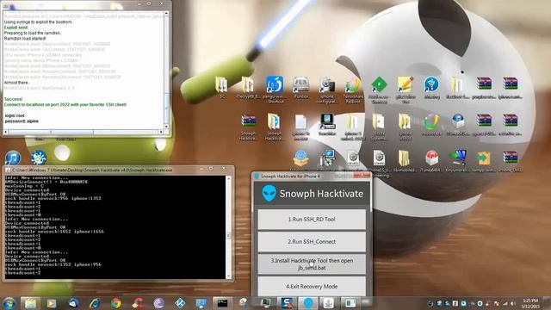Click the 2.Run SSH_Connect button
The height and width of the screenshot is (310, 551).
[312, 242]
